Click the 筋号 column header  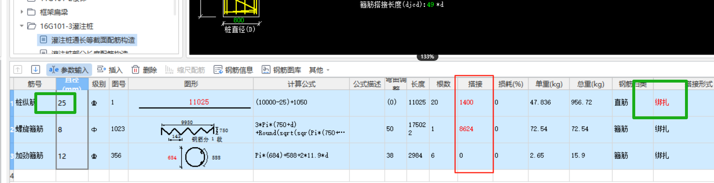click(x=34, y=84)
